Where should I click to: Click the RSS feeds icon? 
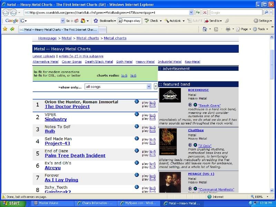[x=216, y=29]
